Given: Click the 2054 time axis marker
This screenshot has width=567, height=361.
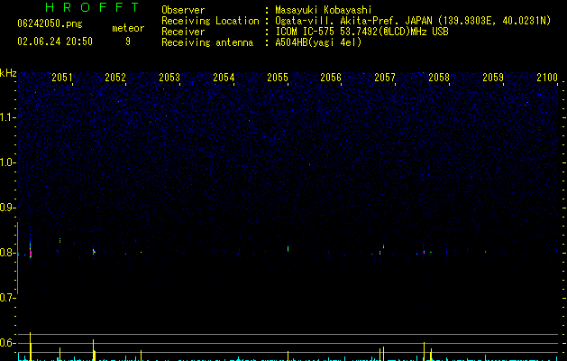Looking at the screenshot, I should click(224, 78).
